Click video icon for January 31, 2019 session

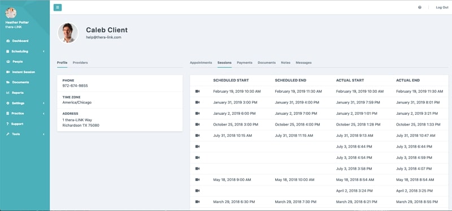pyautogui.click(x=197, y=102)
